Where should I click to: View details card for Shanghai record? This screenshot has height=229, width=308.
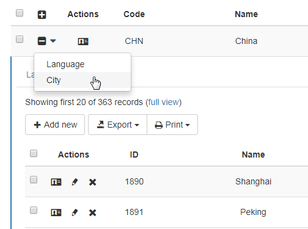coord(56,182)
